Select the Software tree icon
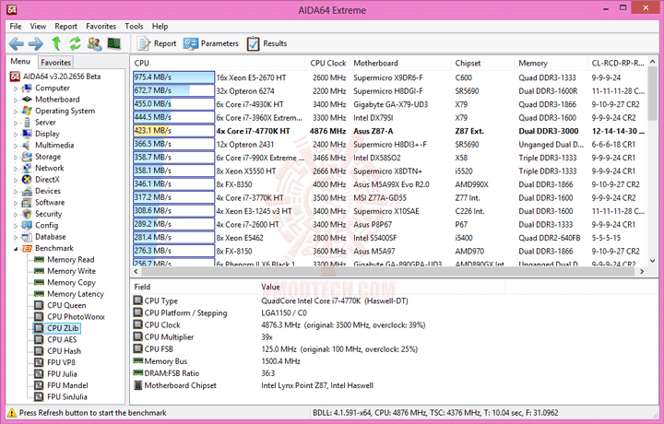The image size is (664, 424). [x=27, y=202]
